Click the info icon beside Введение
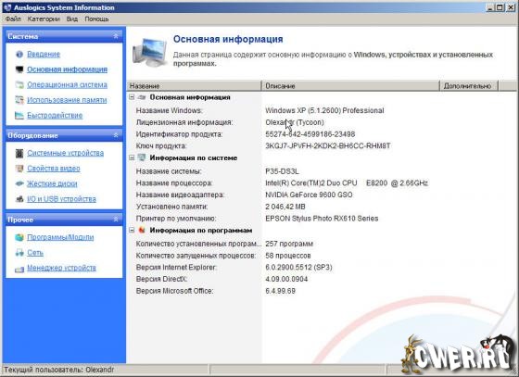The image size is (519, 377). (x=19, y=55)
